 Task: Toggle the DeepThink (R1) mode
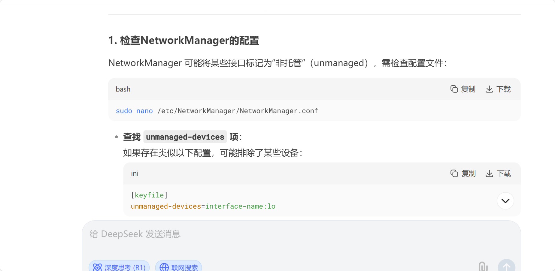click(119, 267)
